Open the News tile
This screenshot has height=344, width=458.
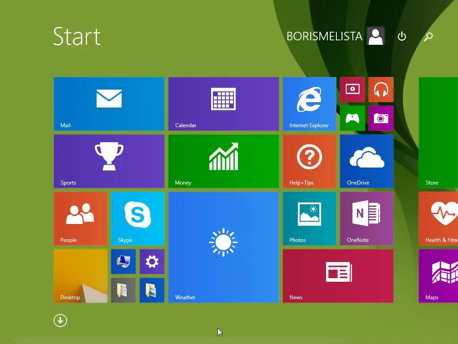pyautogui.click(x=338, y=275)
